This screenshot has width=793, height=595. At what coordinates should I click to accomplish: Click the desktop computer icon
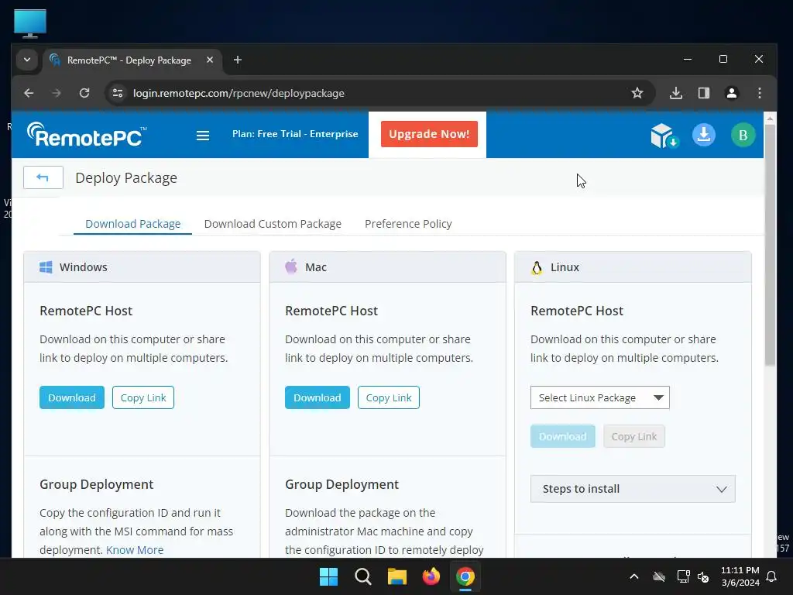(x=30, y=24)
